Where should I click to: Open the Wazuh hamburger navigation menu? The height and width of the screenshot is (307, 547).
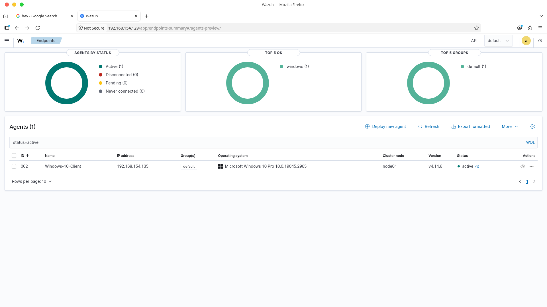pyautogui.click(x=7, y=41)
